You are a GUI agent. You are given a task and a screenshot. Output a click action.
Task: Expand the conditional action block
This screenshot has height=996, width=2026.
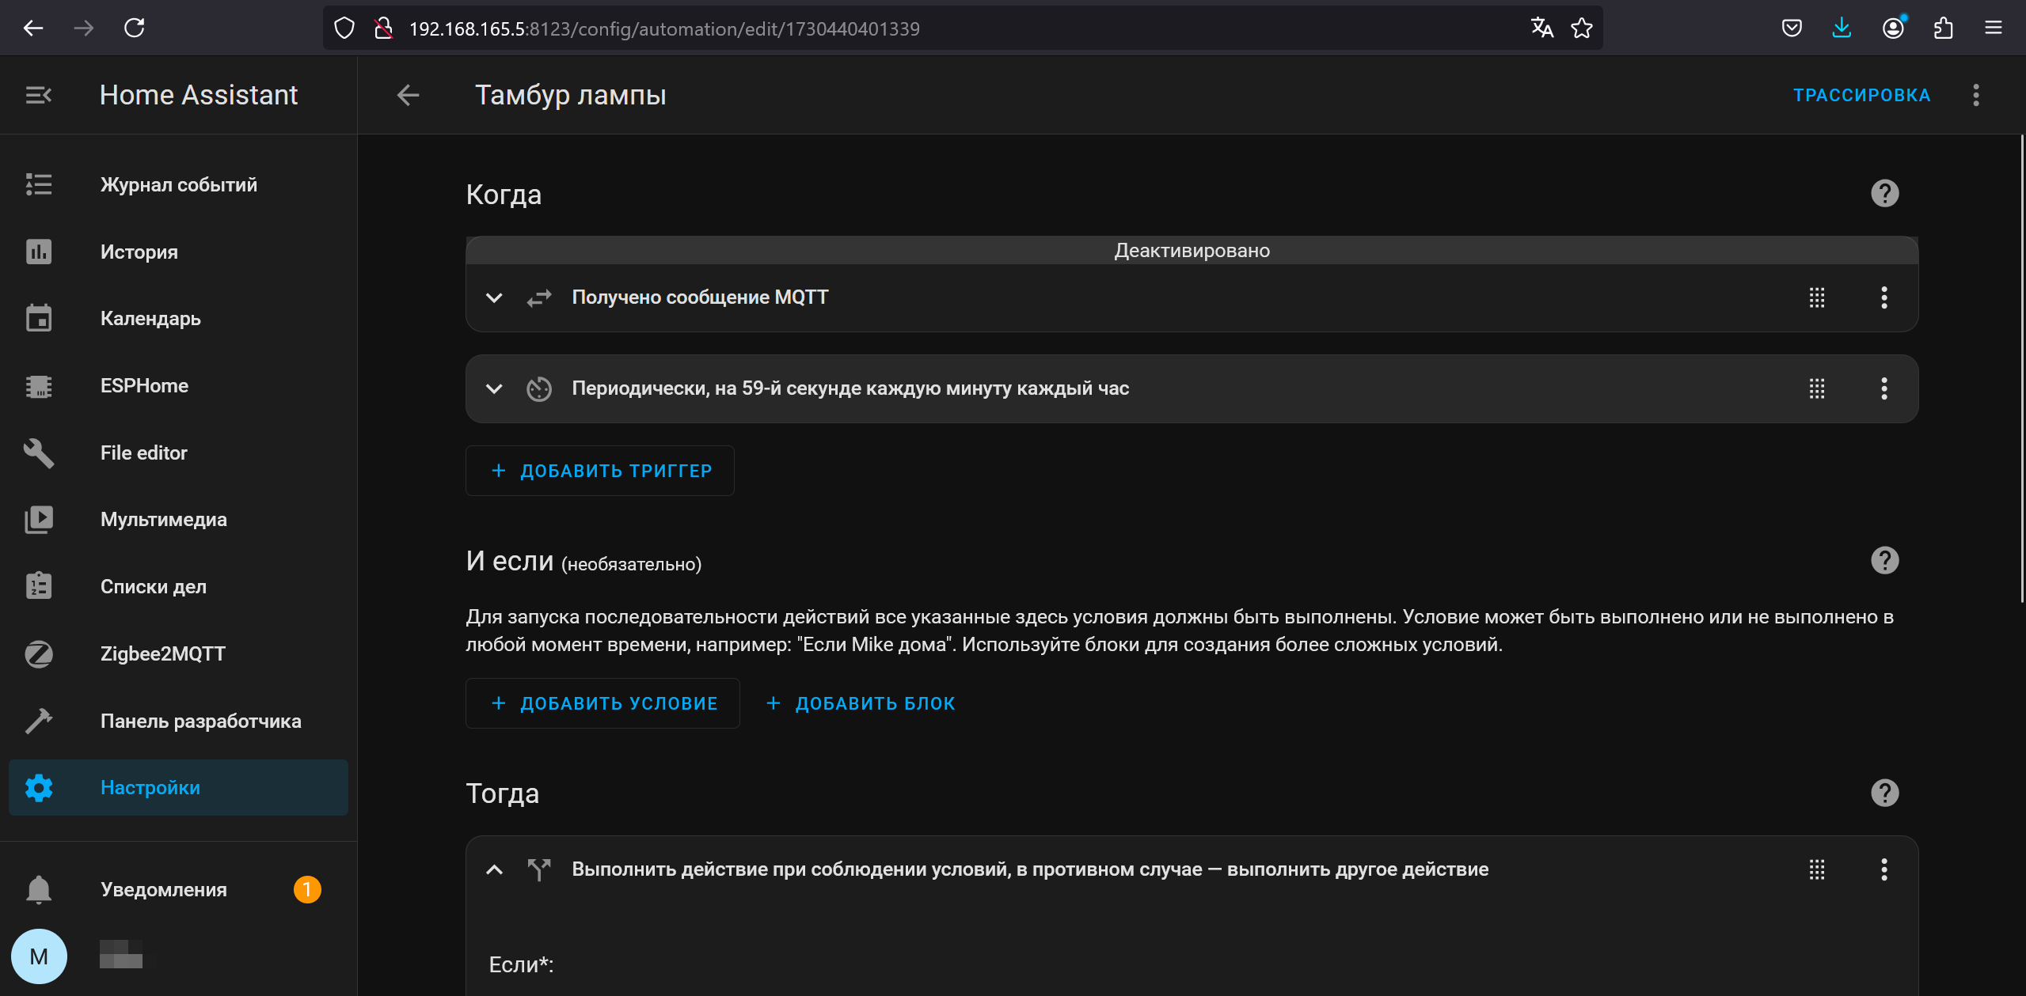tap(493, 869)
